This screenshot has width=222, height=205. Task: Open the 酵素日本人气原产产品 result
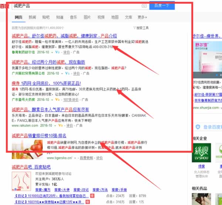pos(50,109)
